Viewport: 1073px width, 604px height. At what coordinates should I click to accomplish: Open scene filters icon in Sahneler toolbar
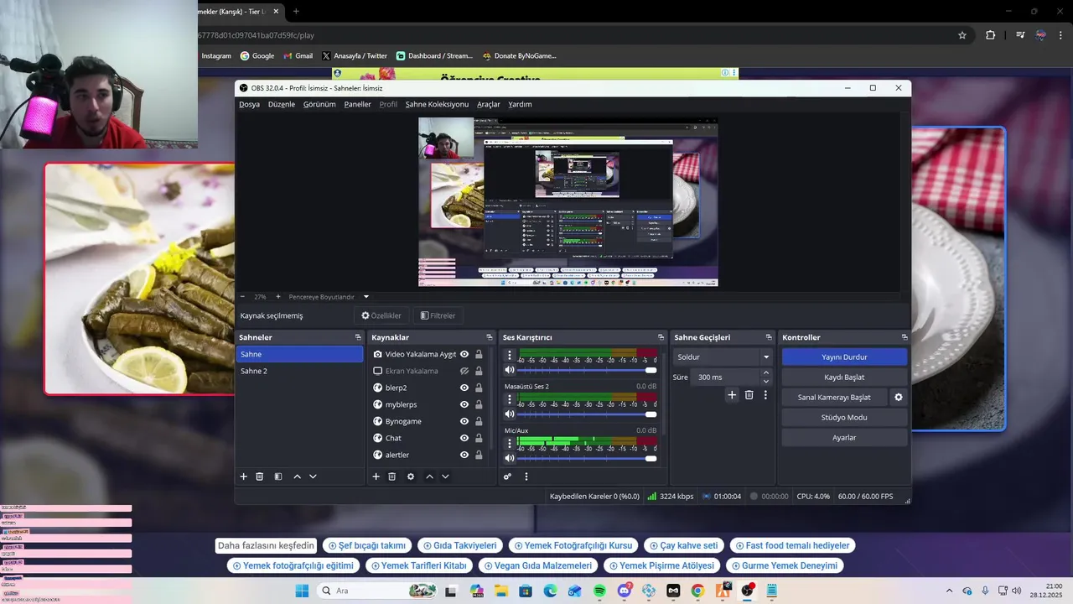(278, 476)
